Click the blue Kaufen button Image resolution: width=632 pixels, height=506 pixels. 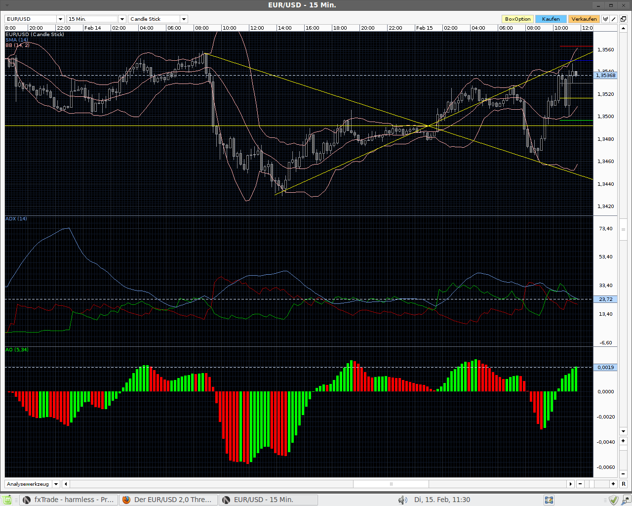click(551, 18)
